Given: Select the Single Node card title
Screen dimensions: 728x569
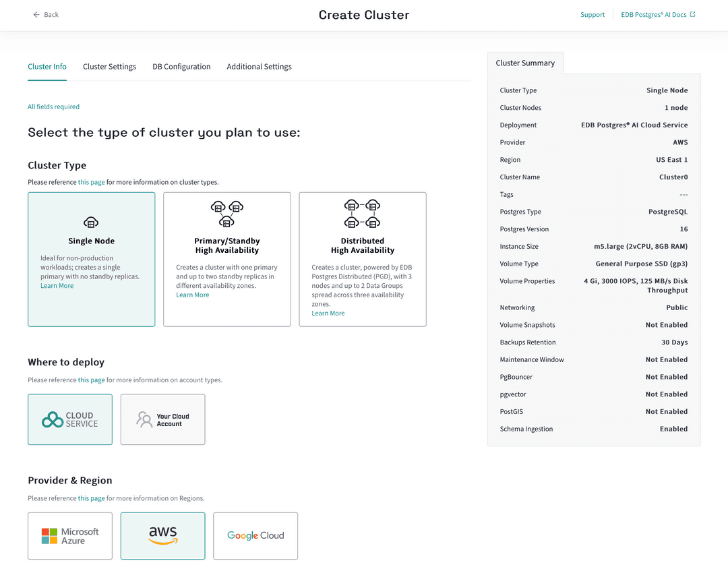Looking at the screenshot, I should point(92,241).
